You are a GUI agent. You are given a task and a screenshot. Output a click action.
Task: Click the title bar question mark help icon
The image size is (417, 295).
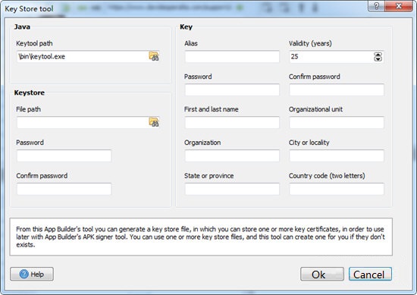[376, 6]
